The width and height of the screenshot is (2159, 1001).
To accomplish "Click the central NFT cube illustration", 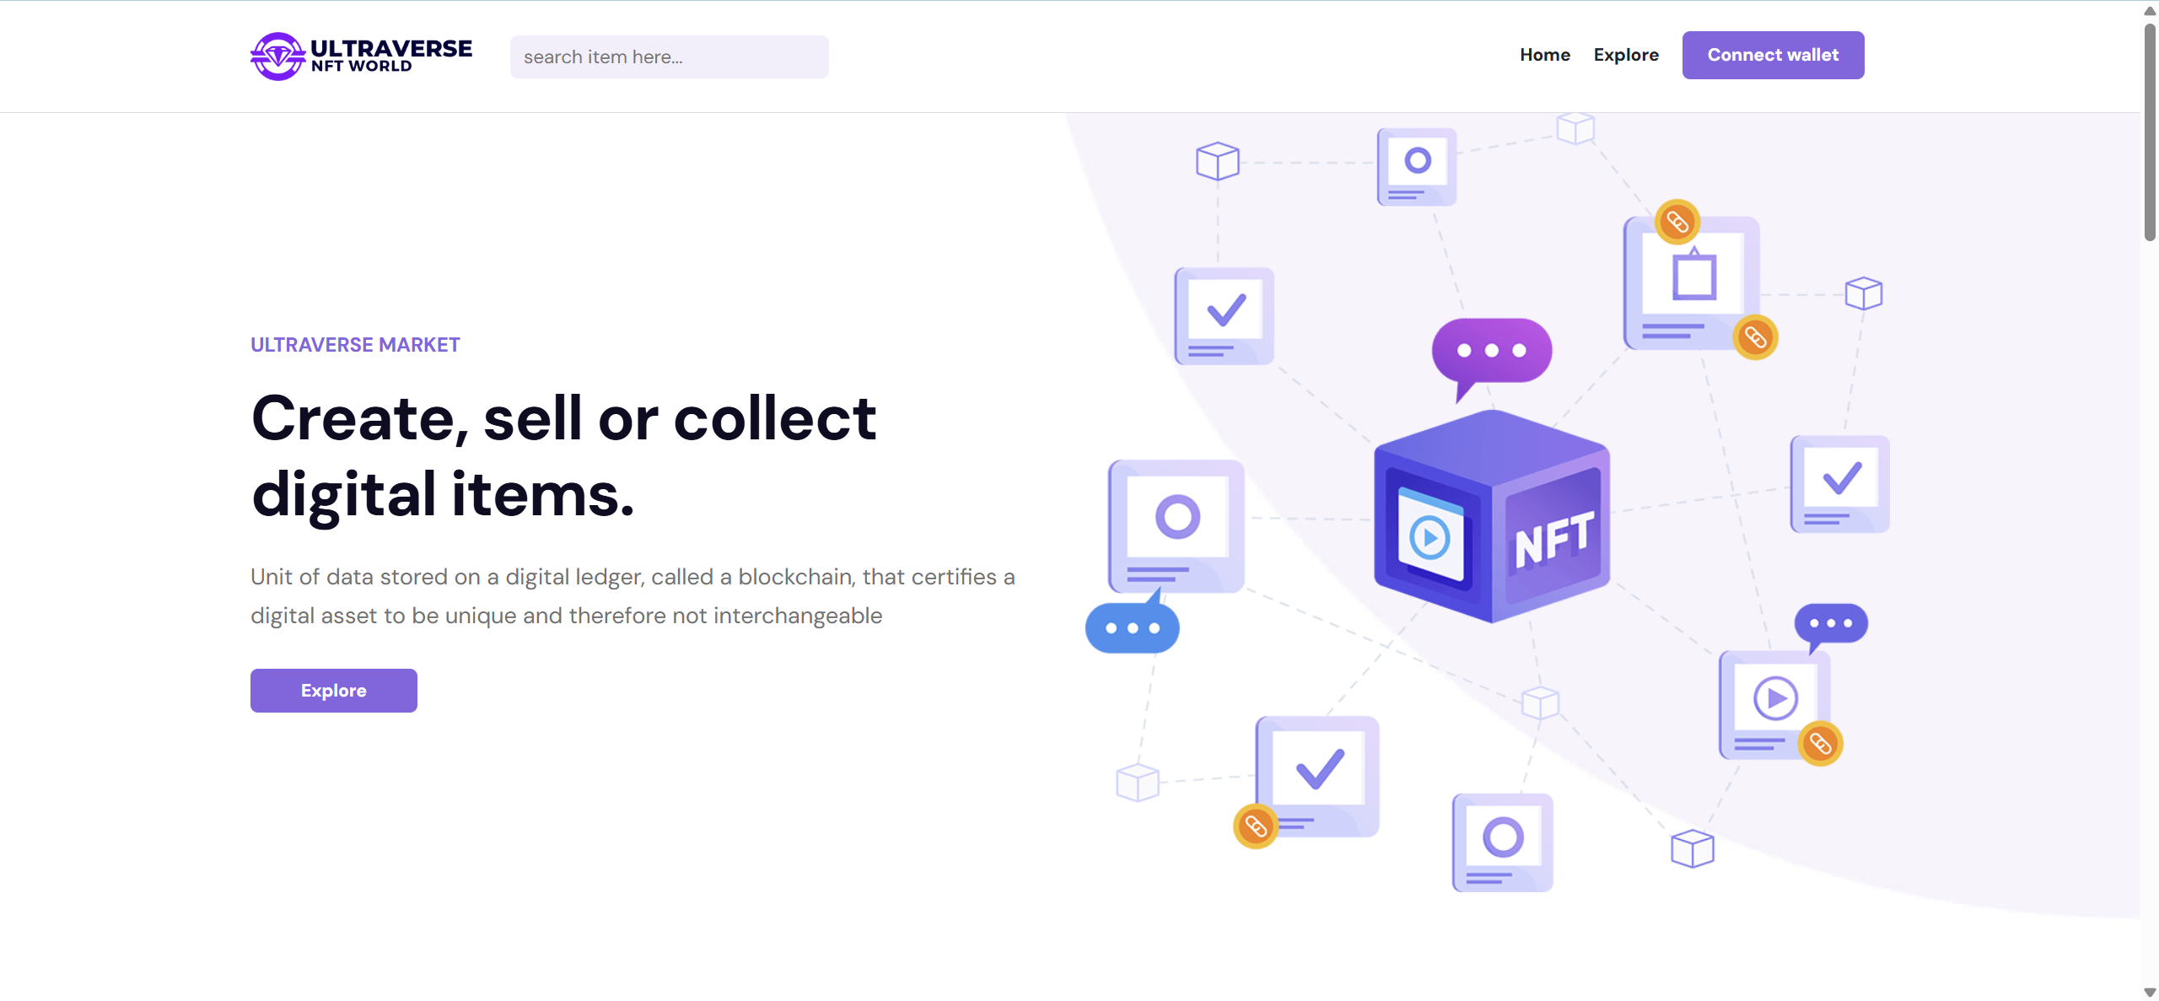I will click(x=1491, y=516).
